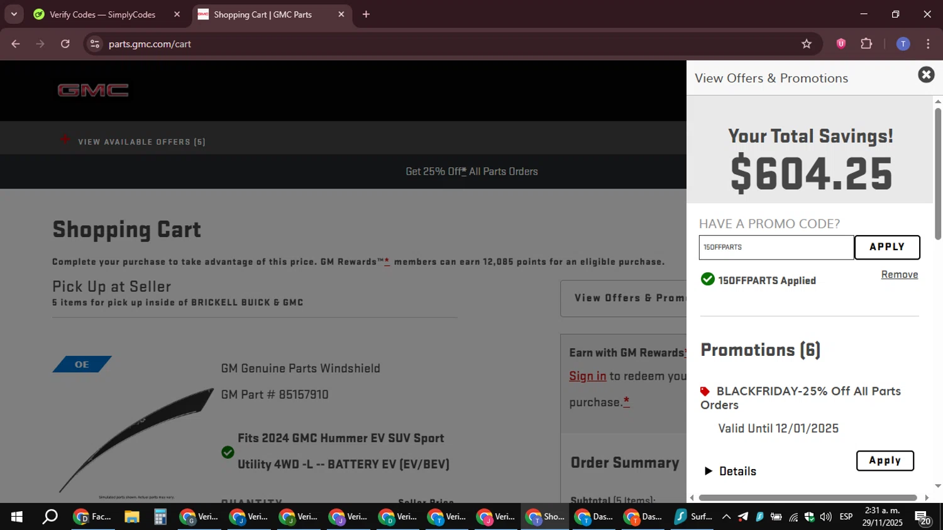Expand Details of the BLACKFRIDAY promotion
This screenshot has height=530, width=943.
click(x=731, y=471)
